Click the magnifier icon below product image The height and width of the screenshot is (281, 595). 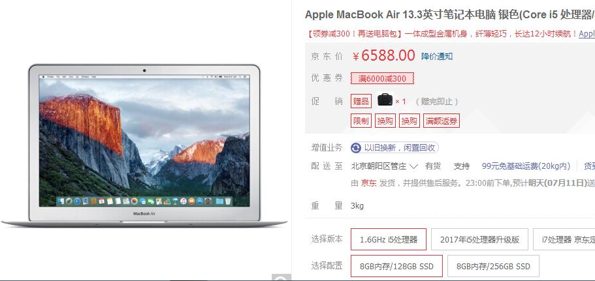coord(281,278)
